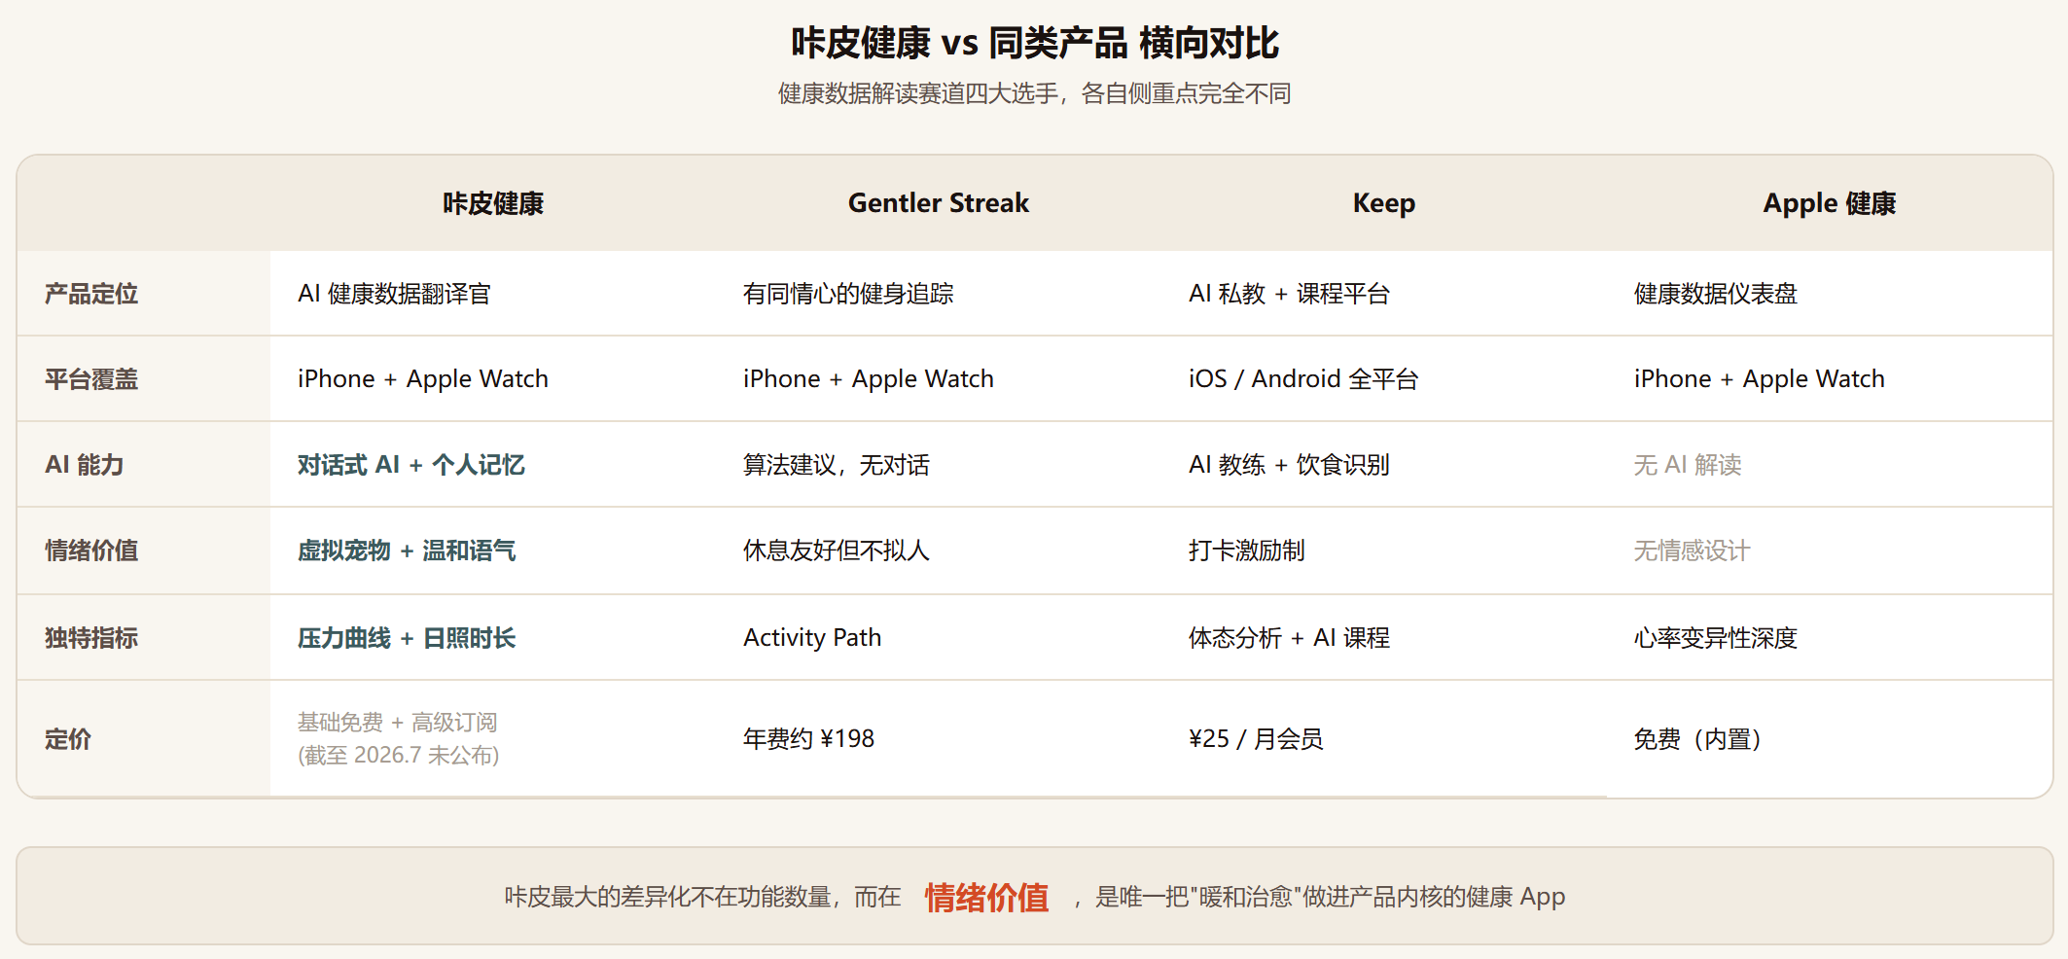Viewport: 2068px width, 959px height.
Task: Select the greyed cell "无情感设计"
Action: 1692,551
